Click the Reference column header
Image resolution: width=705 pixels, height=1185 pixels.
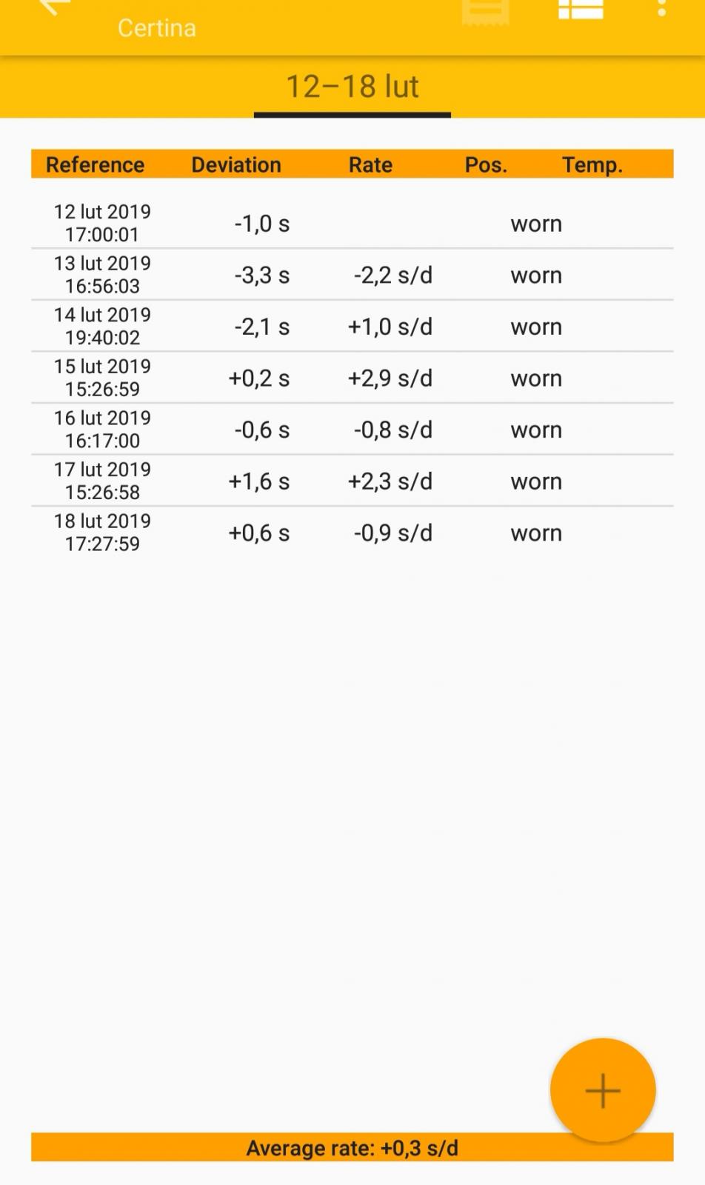click(95, 164)
